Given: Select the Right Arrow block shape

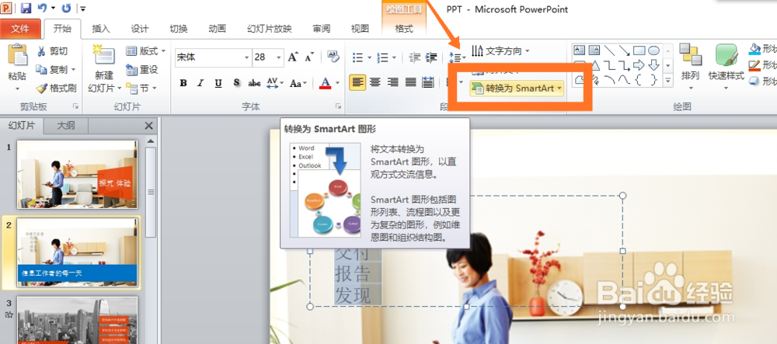Looking at the screenshot, I should tap(639, 65).
